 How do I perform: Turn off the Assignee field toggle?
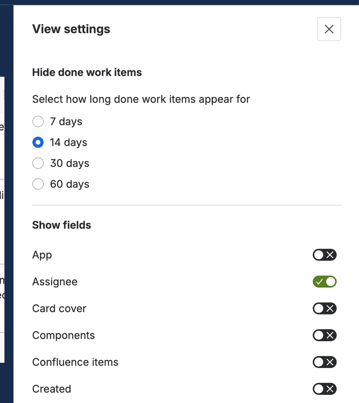click(325, 282)
